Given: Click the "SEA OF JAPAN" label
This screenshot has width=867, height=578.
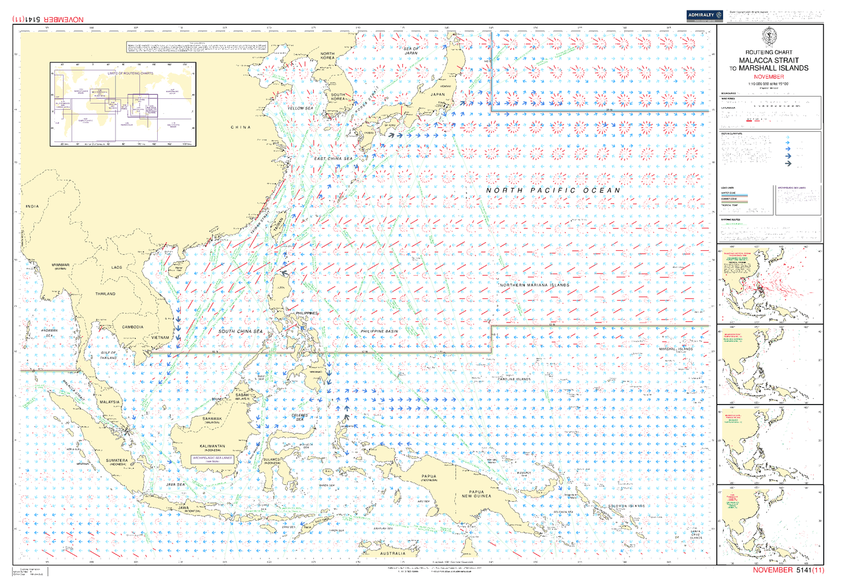Looking at the screenshot, I should coord(411,51).
